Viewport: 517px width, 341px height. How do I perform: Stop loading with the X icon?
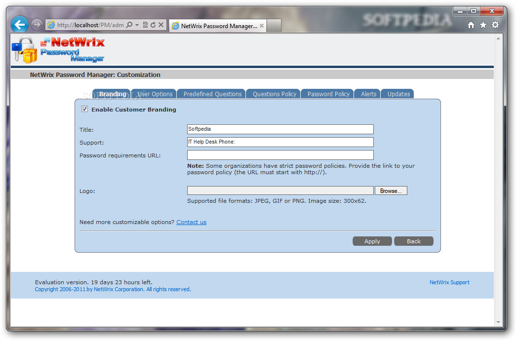point(161,25)
